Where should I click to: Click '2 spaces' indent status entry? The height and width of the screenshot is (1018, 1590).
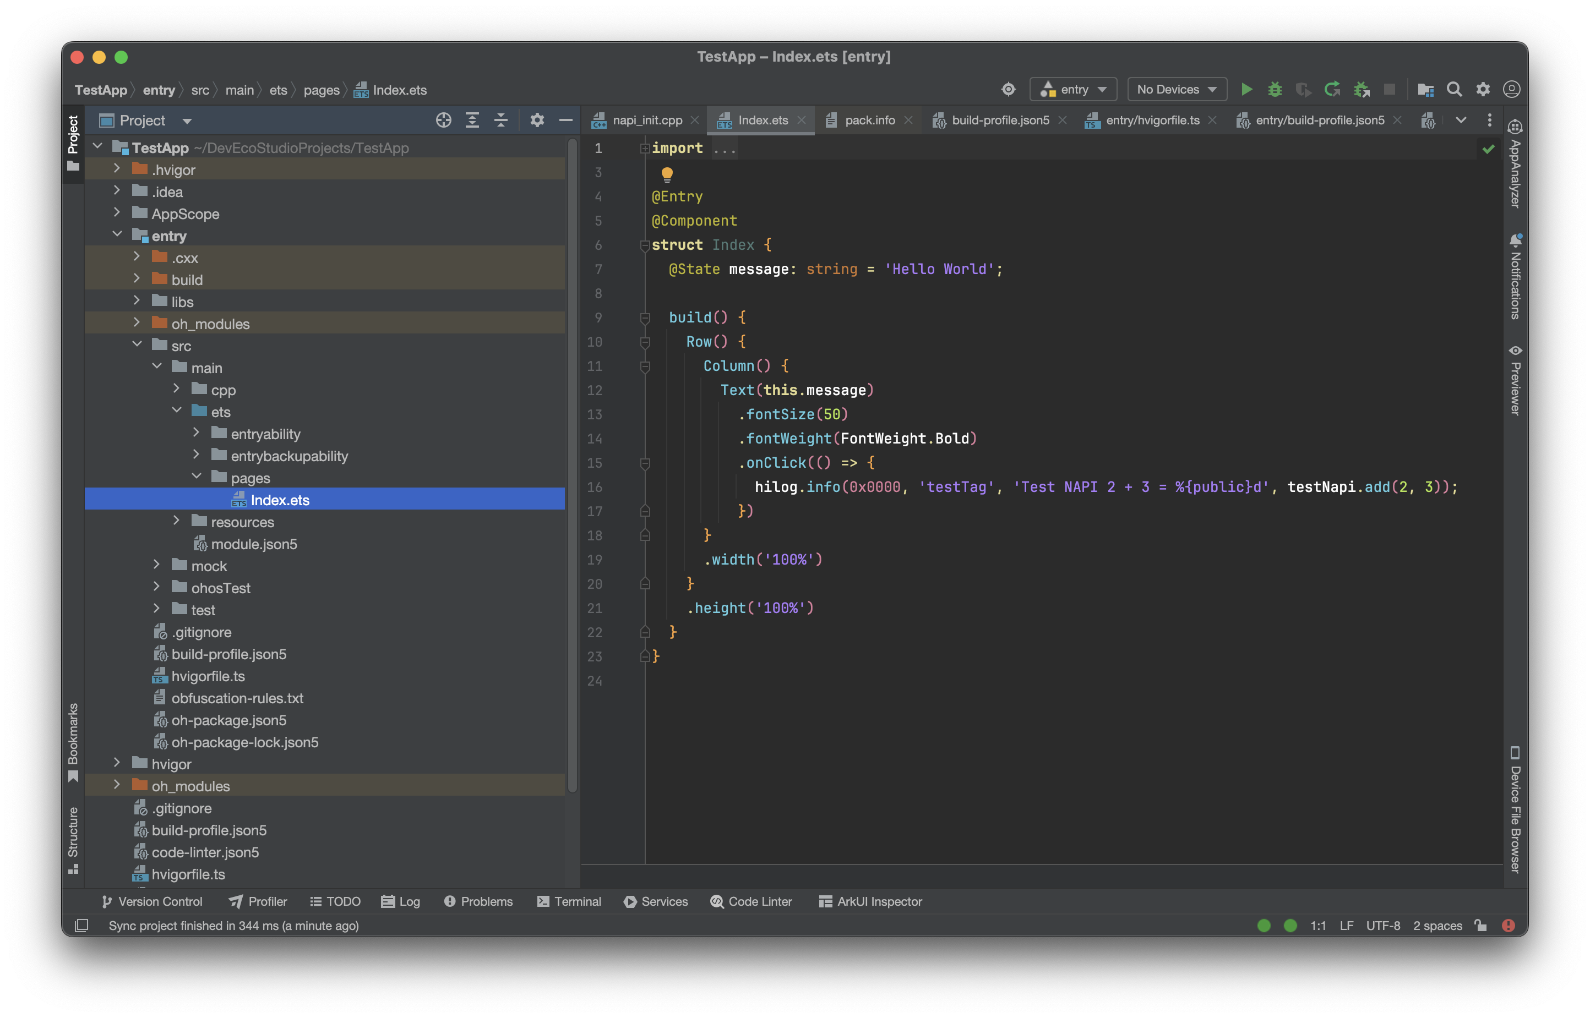[1437, 926]
